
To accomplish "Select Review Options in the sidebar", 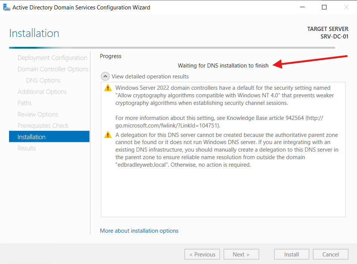I will click(x=38, y=114).
